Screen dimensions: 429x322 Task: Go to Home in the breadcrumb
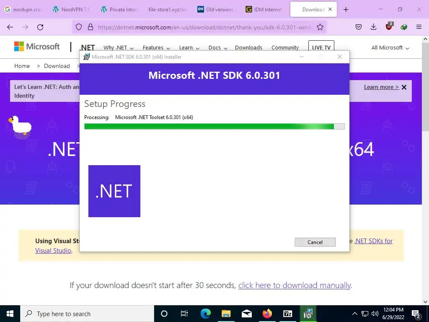pos(22,66)
